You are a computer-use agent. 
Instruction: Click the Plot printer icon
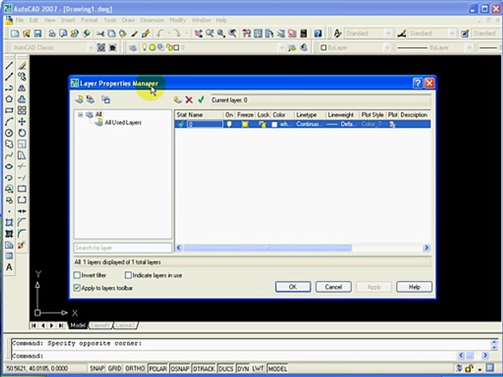tap(52, 34)
